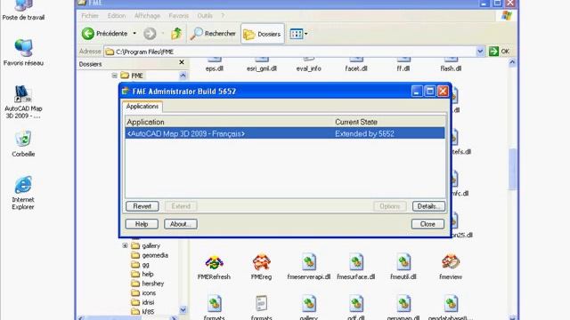570x320 pixels.
Task: Open the Outils menu
Action: coord(205,16)
